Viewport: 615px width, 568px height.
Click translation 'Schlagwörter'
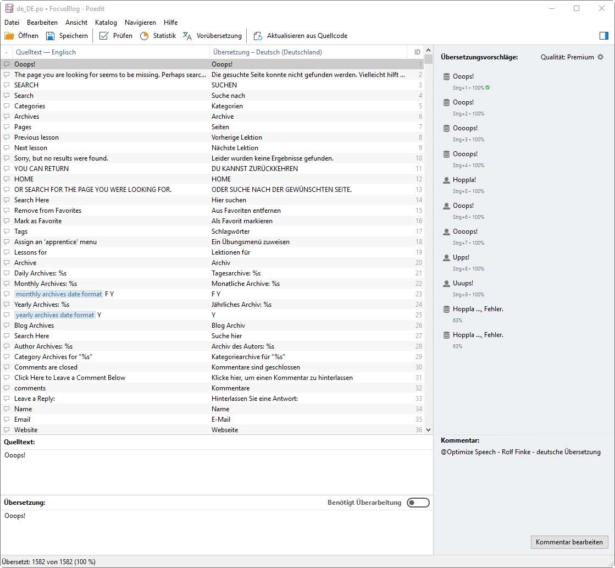pos(231,231)
